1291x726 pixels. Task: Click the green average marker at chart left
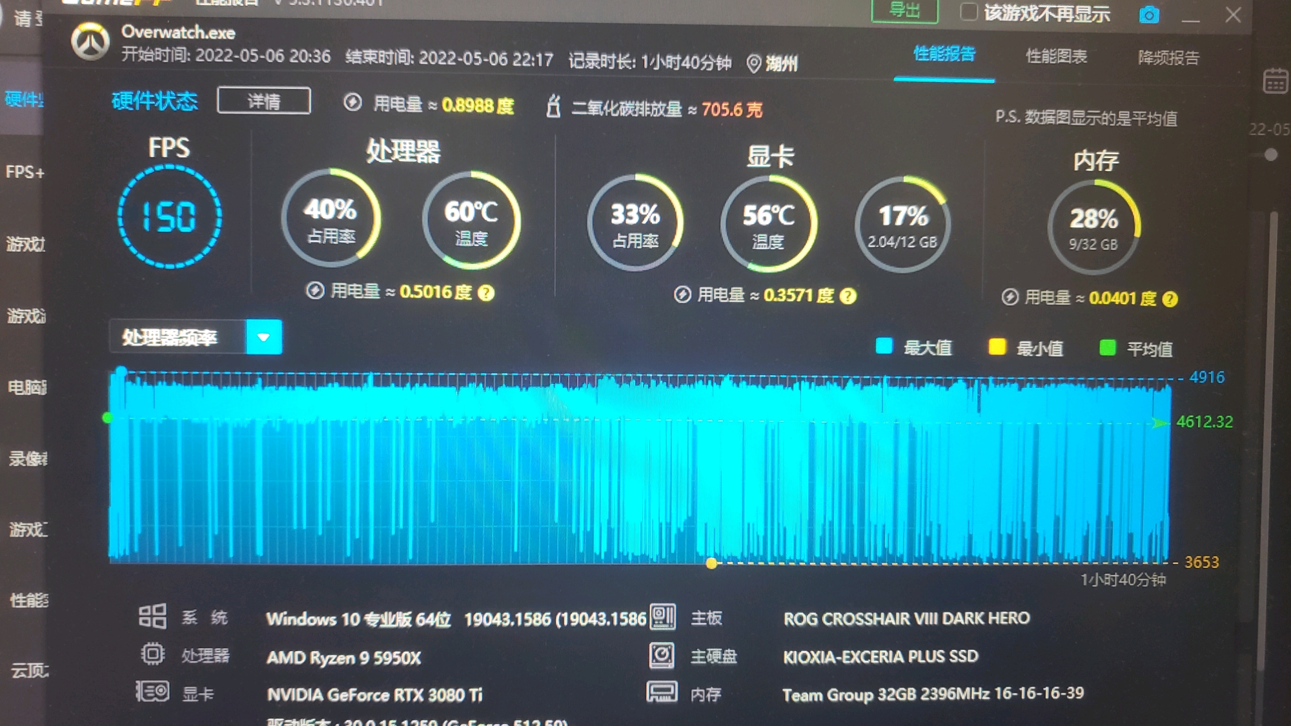(108, 418)
